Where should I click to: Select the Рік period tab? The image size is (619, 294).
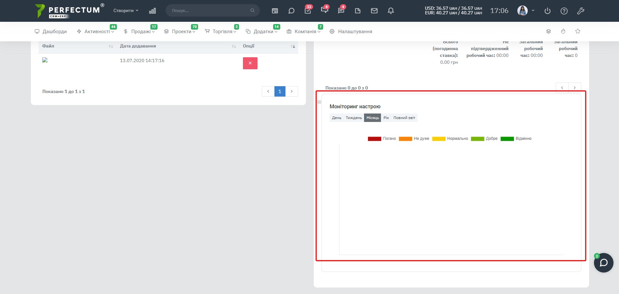[x=386, y=118]
